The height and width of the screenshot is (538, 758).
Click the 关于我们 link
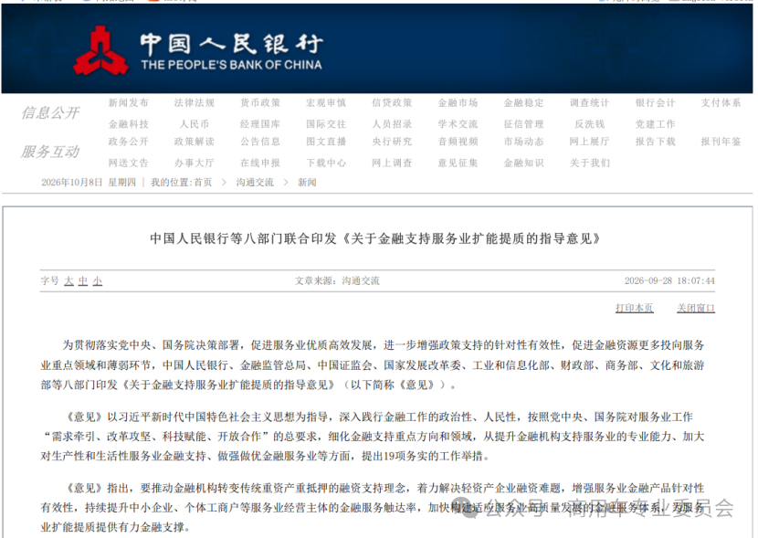tap(589, 163)
